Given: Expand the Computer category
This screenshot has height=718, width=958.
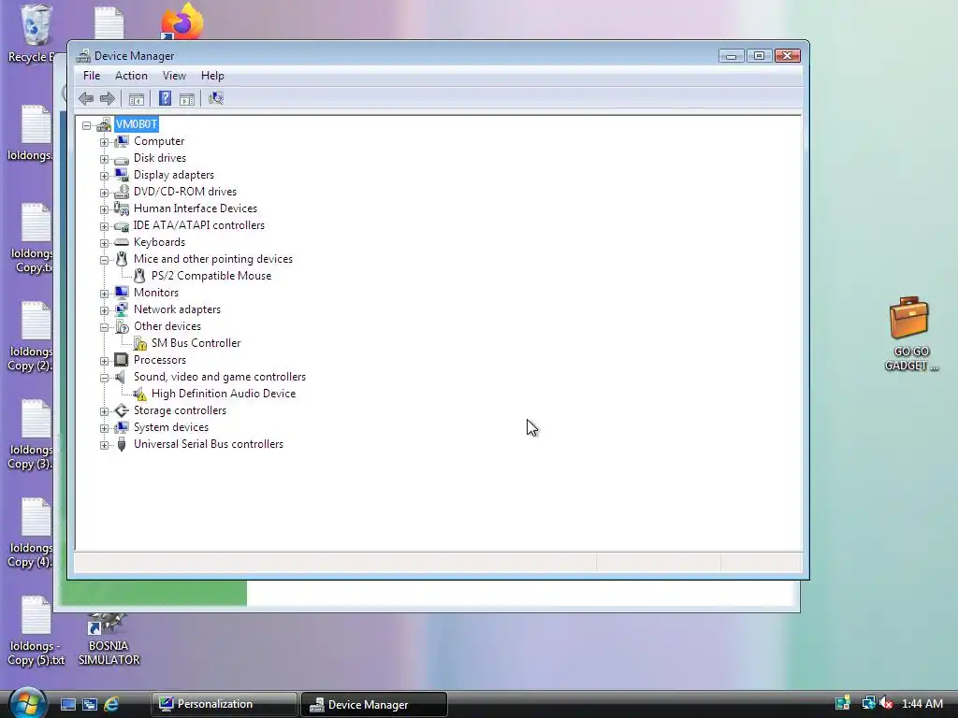Looking at the screenshot, I should pos(104,142).
